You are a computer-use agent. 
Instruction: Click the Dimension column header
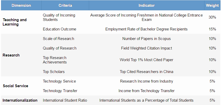[21, 5]
